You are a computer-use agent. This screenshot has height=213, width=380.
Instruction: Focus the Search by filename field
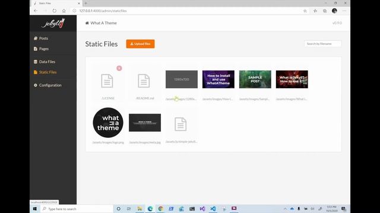point(323,44)
